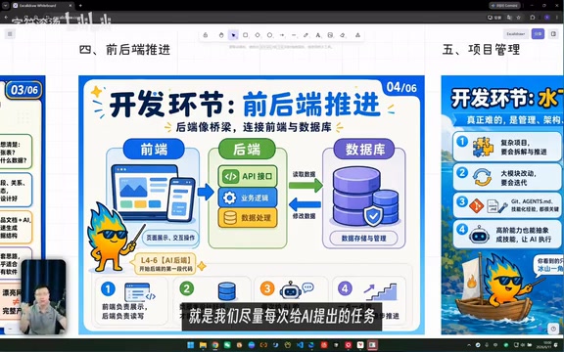This screenshot has width=564, height=352.
Task: Open File Explorer from taskbar
Action: click(203, 345)
